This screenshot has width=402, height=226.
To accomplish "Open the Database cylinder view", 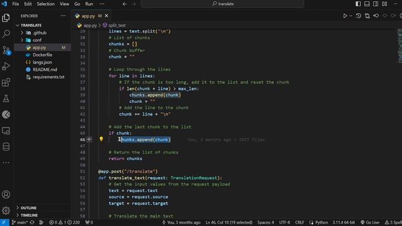I will coord(6,146).
